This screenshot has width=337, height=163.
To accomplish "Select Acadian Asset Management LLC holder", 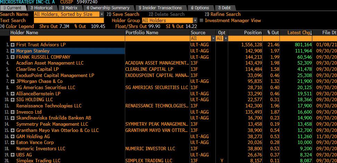I will pyautogui.click(x=50, y=63).
